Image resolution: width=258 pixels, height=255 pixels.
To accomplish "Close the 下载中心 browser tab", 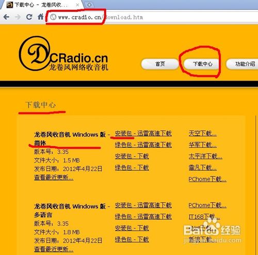I will [x=77, y=5].
